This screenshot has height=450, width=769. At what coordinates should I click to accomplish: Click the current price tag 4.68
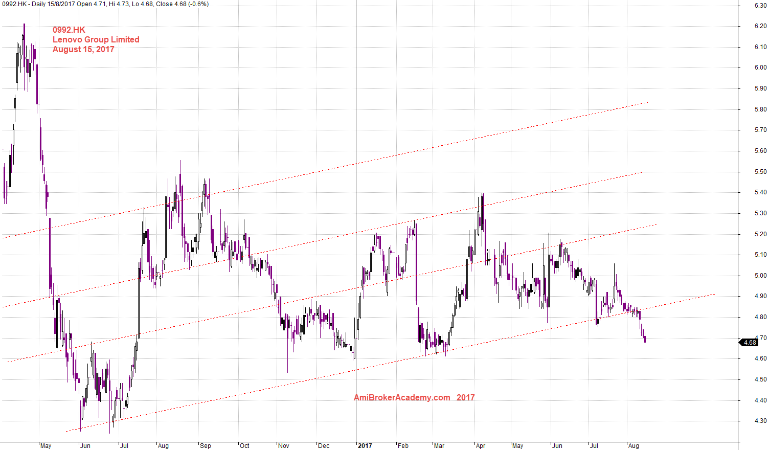point(749,343)
